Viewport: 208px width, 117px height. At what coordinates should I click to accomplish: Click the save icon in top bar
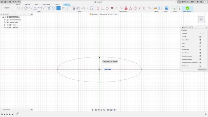coord(10,2)
